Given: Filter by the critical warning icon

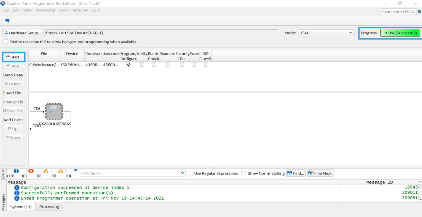Looking at the screenshot, I should tap(46, 171).
